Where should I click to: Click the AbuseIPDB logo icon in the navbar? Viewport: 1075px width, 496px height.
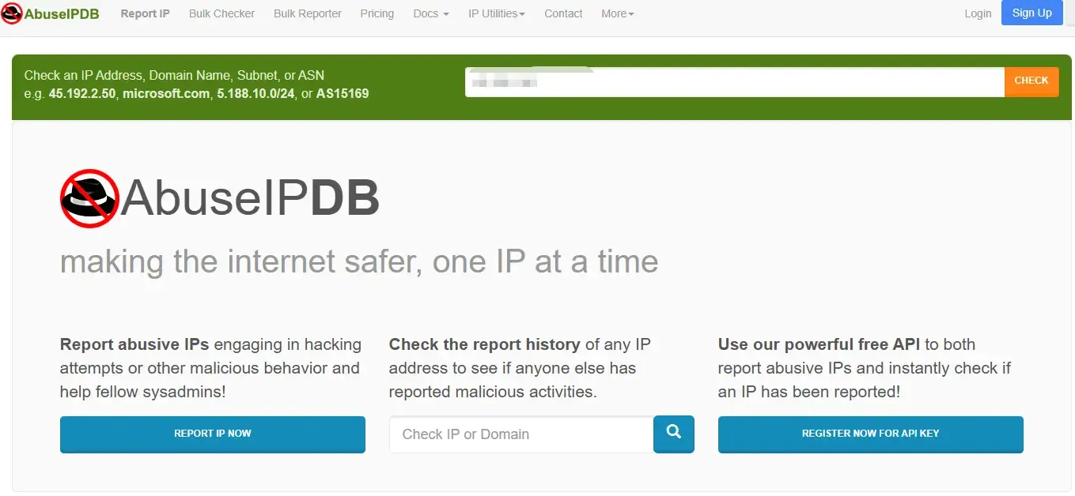(10, 13)
